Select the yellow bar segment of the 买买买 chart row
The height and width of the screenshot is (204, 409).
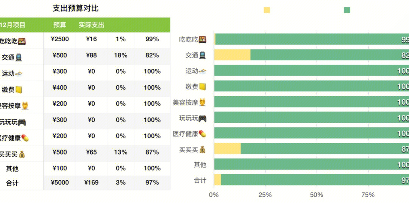tap(228, 148)
